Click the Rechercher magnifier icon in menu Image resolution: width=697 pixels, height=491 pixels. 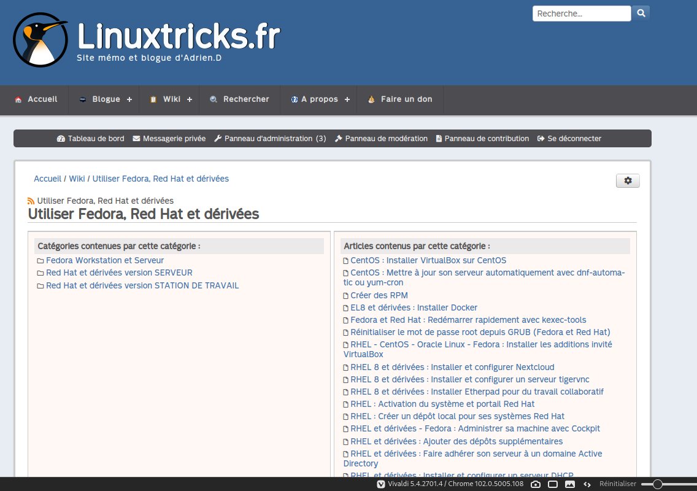coord(214,99)
